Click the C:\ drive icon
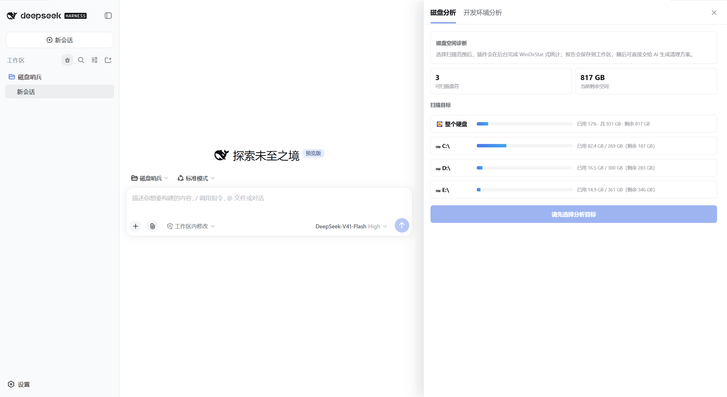The image size is (727, 397). tap(438, 147)
